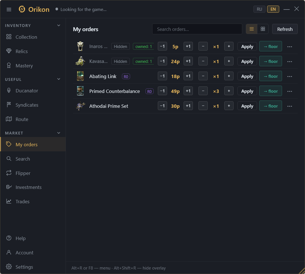
Task: Decrease Inaros price by 1
Action: click(x=162, y=46)
